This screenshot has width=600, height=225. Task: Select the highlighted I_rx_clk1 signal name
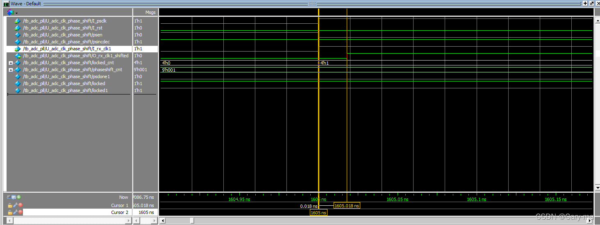[x=67, y=49]
